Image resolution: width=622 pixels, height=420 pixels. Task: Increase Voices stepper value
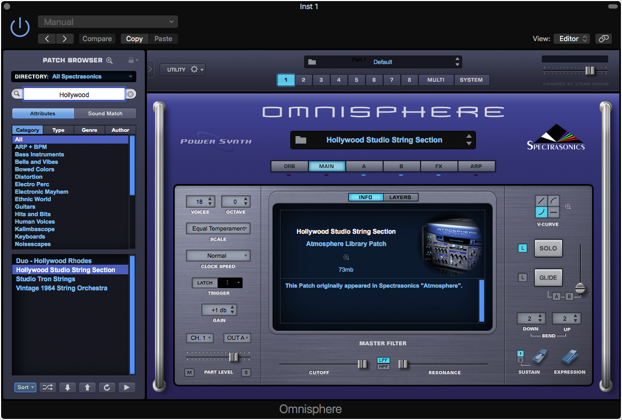(210, 199)
